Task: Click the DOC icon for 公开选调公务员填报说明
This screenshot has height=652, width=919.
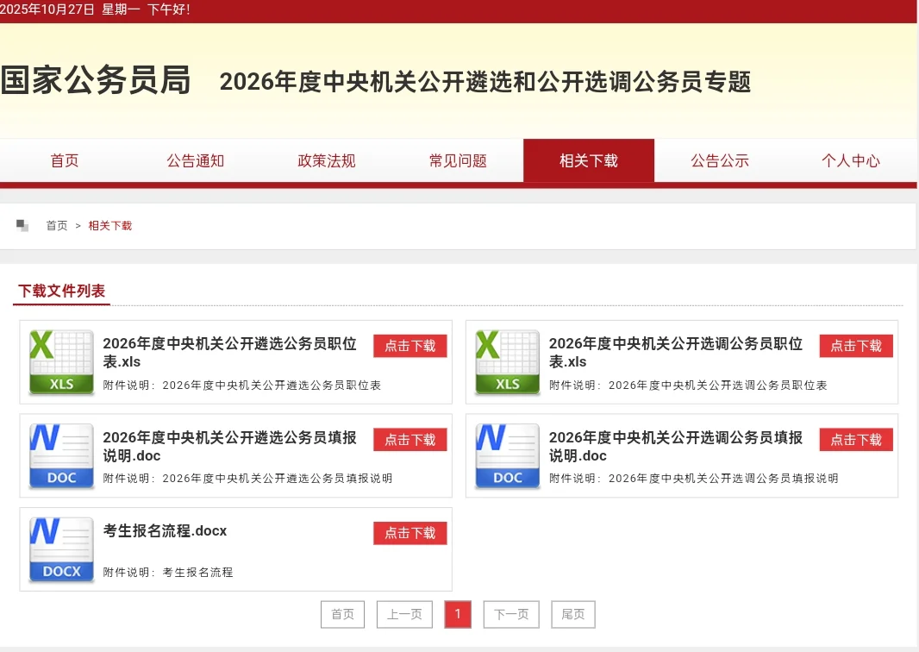Action: point(507,455)
